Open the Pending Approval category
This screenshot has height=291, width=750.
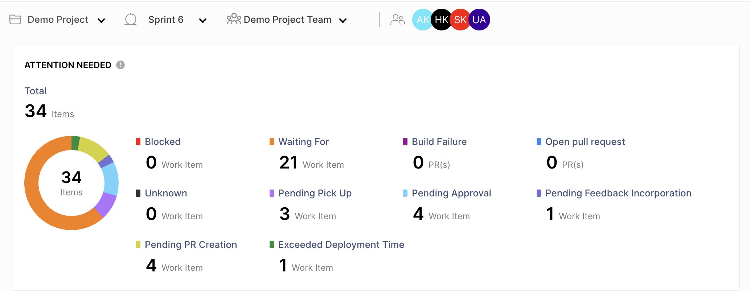451,193
